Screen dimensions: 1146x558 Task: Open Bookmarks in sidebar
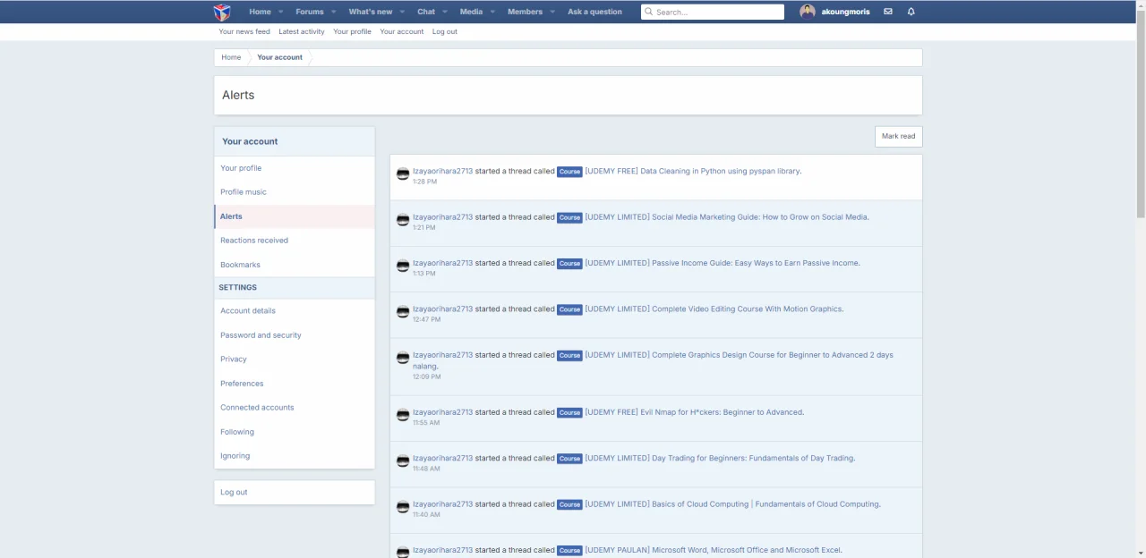(295, 265)
